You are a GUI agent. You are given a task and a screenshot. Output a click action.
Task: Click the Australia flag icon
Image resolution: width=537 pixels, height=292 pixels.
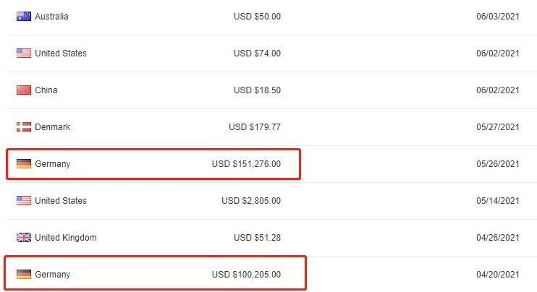(24, 17)
